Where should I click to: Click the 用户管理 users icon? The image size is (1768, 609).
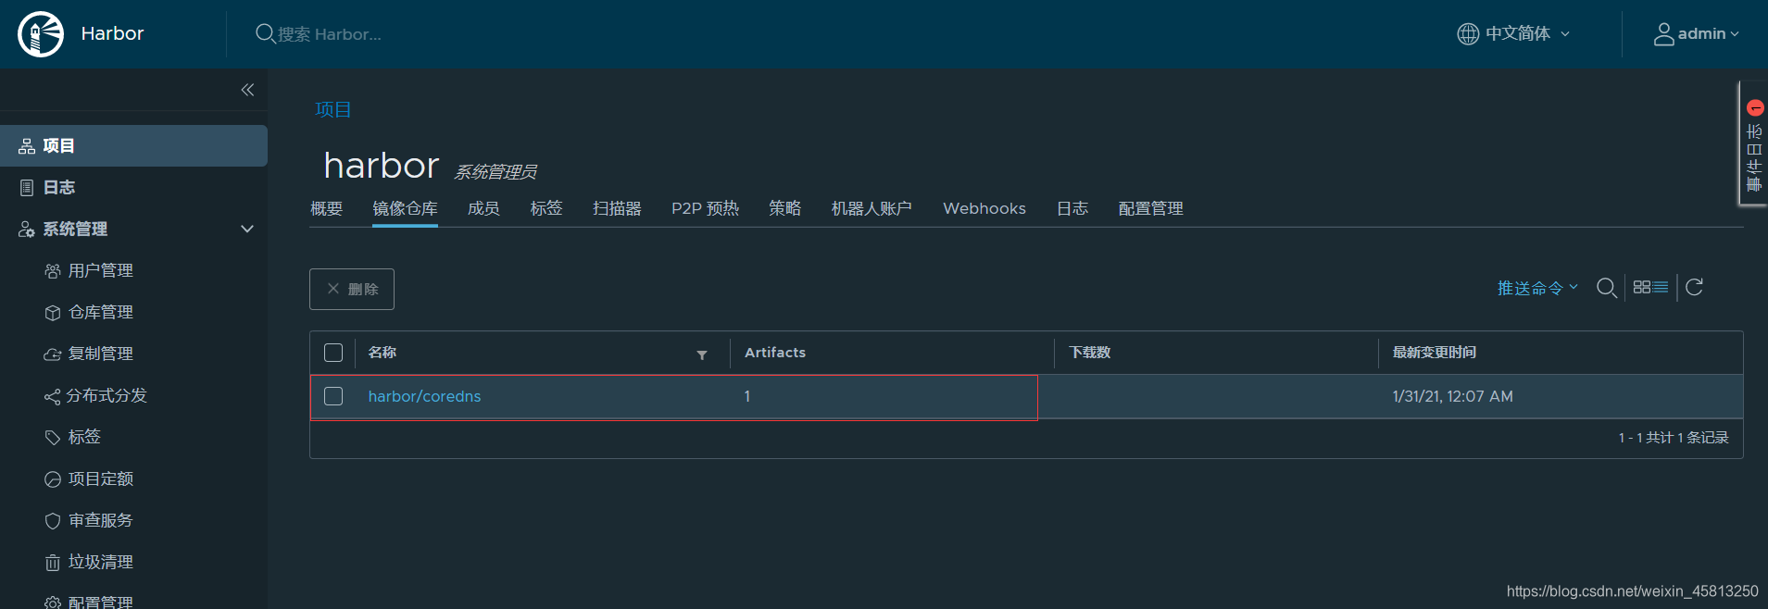(x=53, y=271)
